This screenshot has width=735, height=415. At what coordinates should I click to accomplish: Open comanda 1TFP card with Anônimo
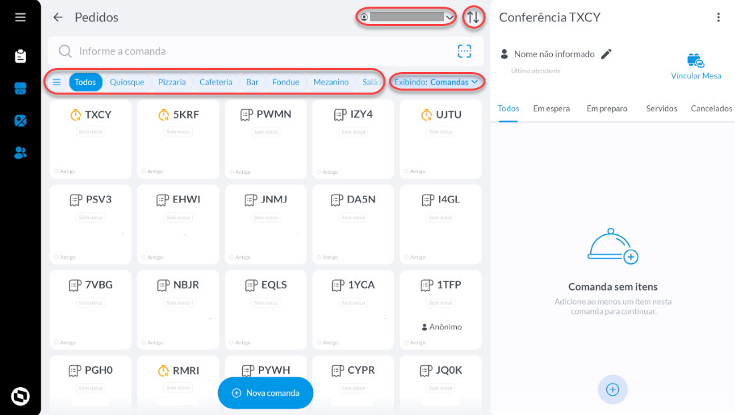[441, 310]
